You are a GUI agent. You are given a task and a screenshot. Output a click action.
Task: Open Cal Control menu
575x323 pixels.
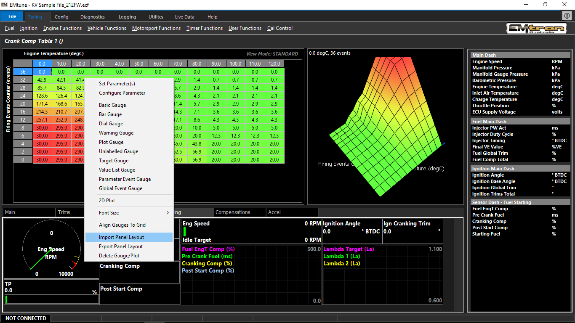[280, 28]
